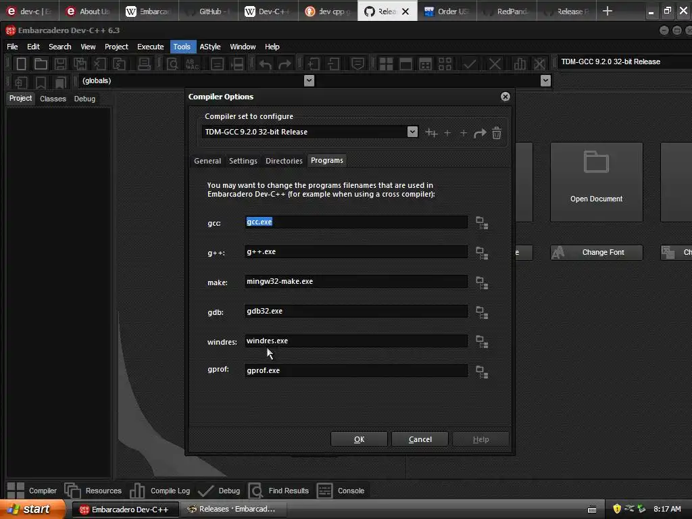Click the double-plus find compilers icon
692x519 pixels.
(x=431, y=133)
